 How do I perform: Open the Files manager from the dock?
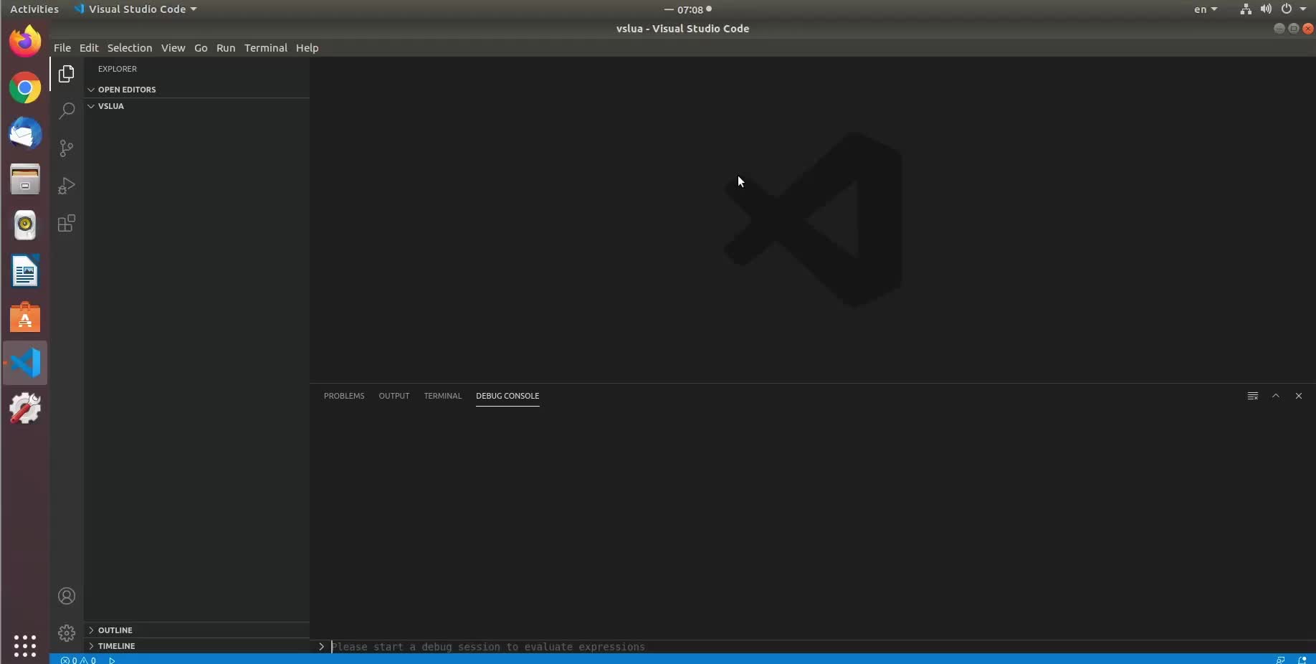(25, 179)
